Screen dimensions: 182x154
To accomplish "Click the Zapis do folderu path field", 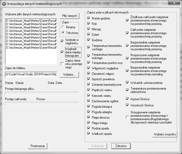I will tap(31, 74).
